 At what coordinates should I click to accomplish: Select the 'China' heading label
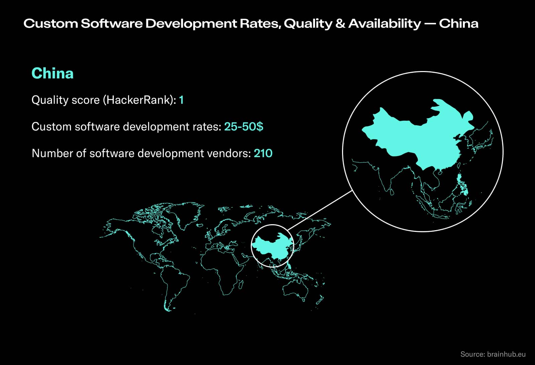pos(52,73)
